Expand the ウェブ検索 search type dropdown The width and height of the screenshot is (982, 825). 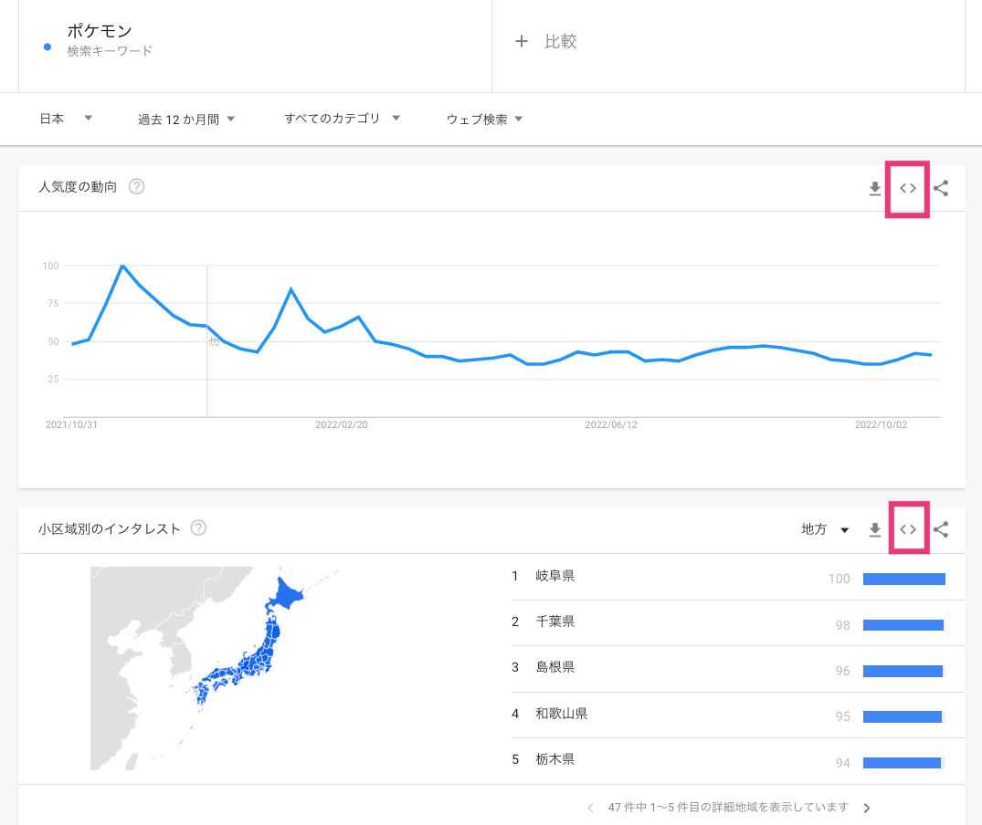coord(484,120)
